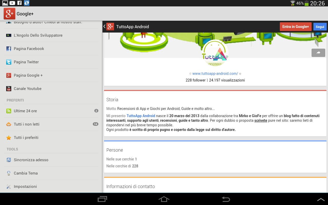Tap the YouTube icon beside Canale Youtube
The image size is (328, 205).
click(x=9, y=89)
